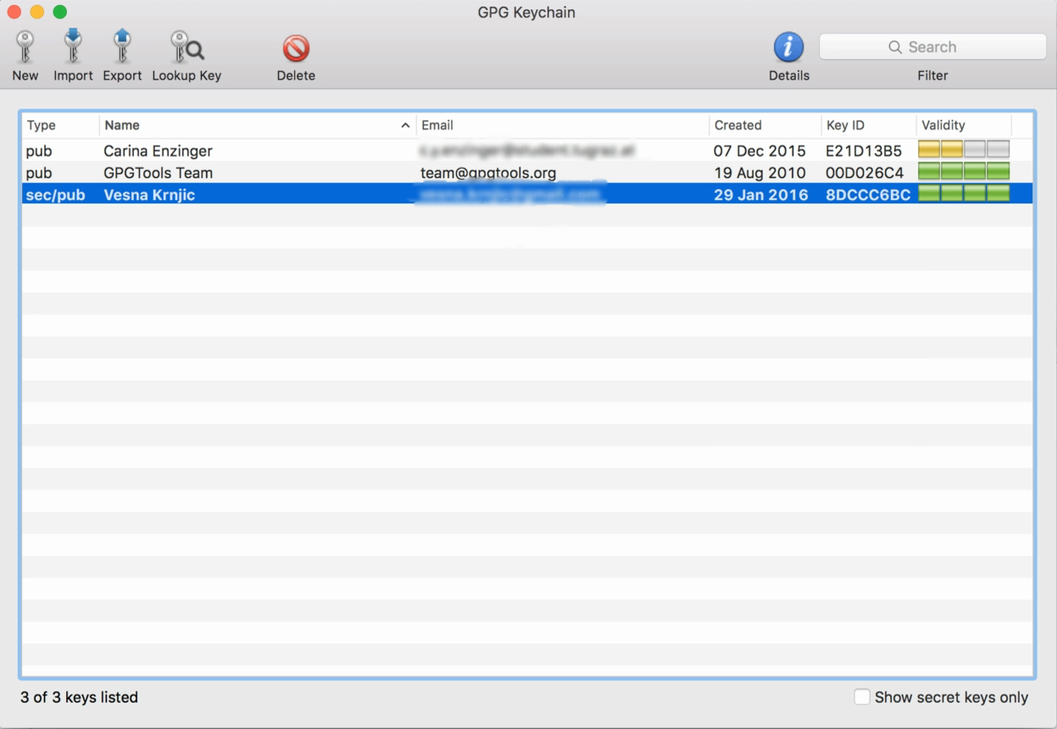Click the Import key icon

click(x=73, y=47)
